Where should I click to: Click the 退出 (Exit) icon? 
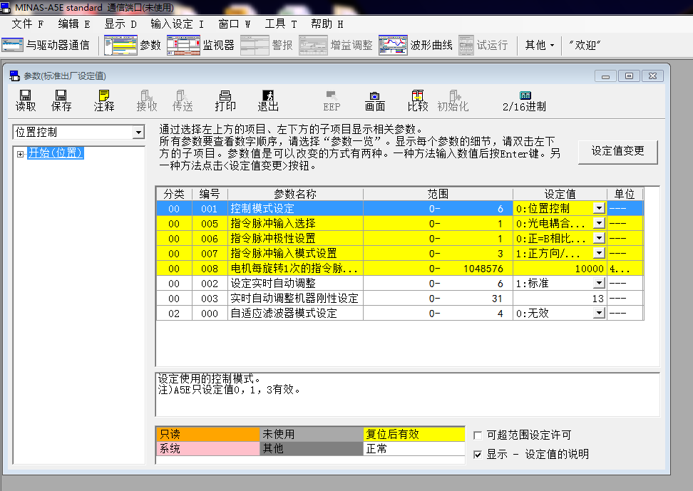point(268,100)
